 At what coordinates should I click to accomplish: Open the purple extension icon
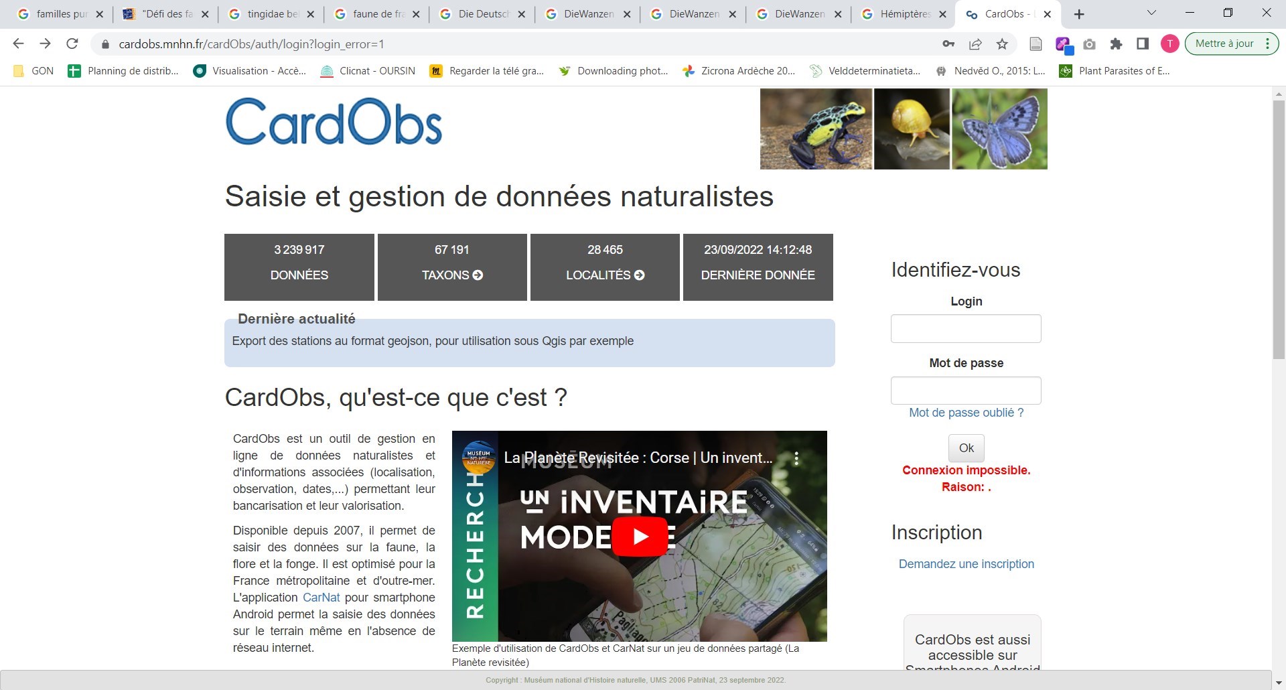coord(1063,44)
